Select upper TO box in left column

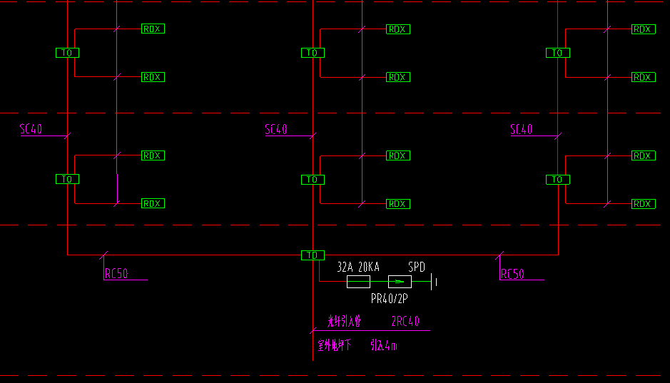[68, 53]
